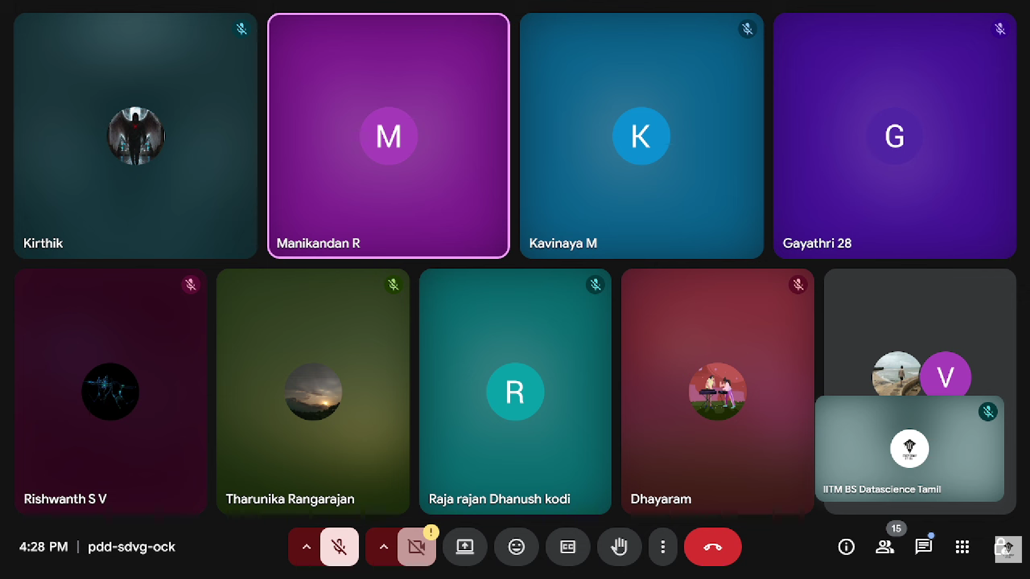The image size is (1030, 579).
Task: Open the three-dot more options menu
Action: click(663, 547)
